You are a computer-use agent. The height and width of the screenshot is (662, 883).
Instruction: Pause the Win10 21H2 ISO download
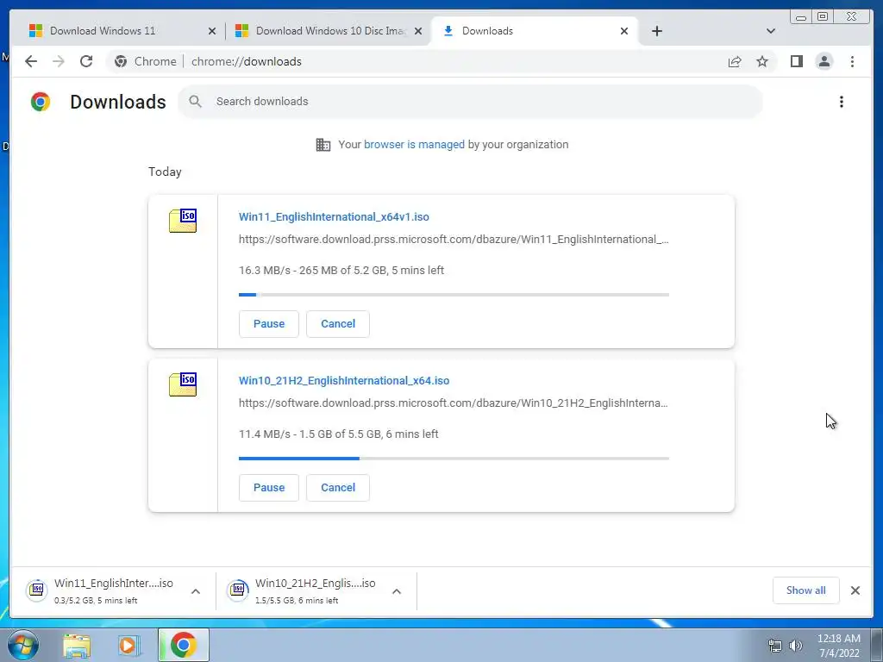[269, 488]
